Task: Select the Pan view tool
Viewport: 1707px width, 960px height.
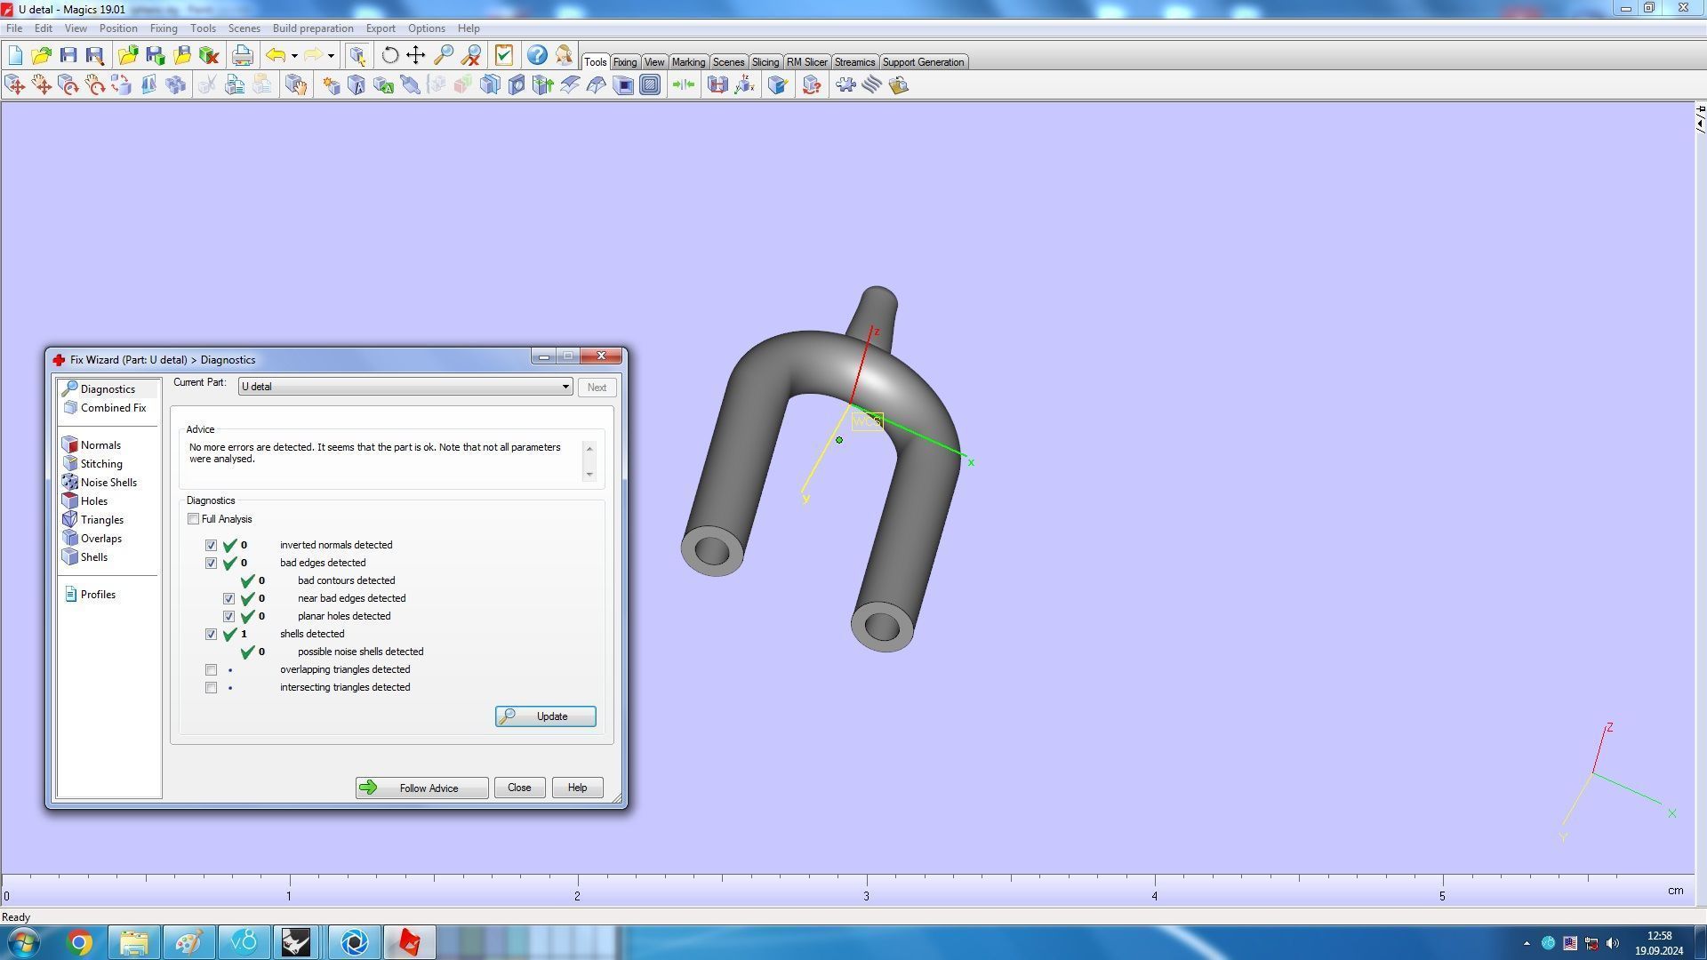Action: click(416, 55)
